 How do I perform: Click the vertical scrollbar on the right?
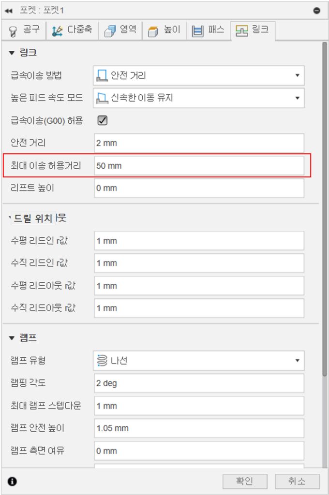[325, 209]
